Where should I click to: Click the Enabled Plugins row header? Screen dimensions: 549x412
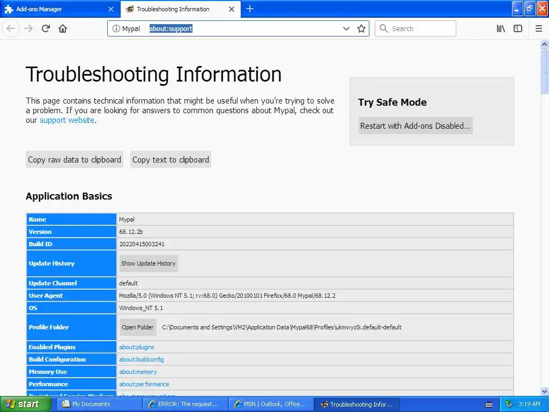71,347
